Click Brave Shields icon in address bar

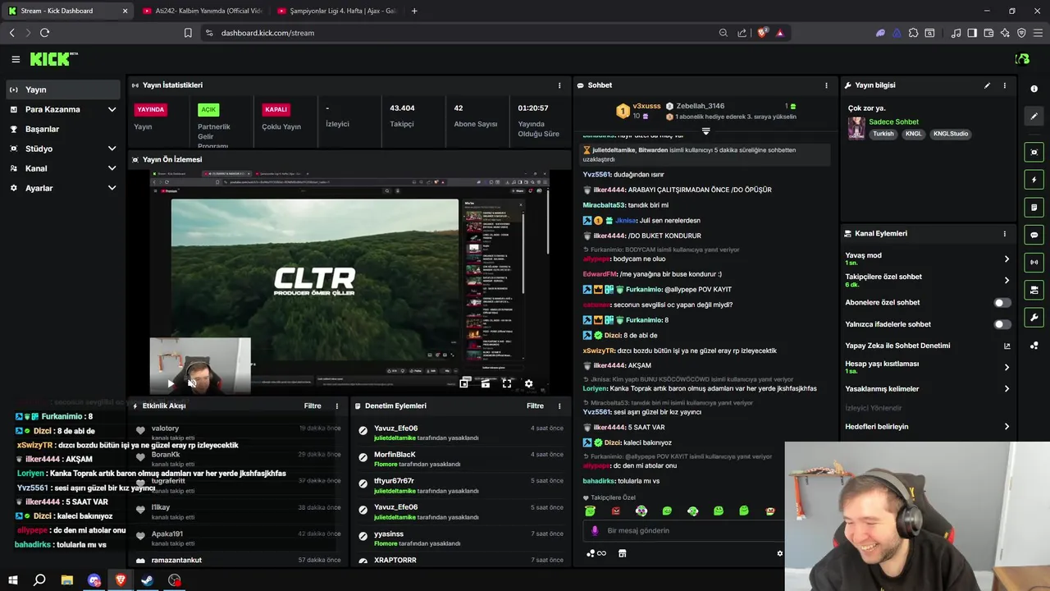[762, 33]
